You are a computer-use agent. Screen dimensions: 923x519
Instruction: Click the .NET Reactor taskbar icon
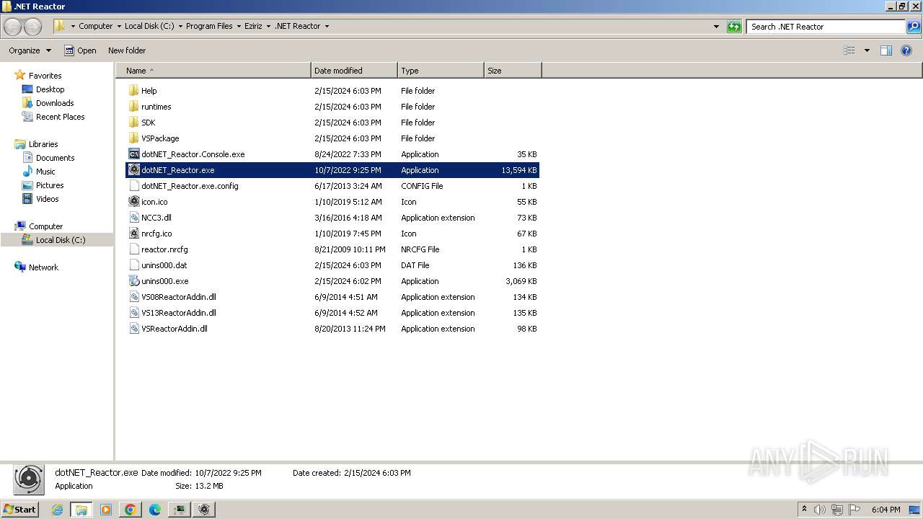[204, 510]
